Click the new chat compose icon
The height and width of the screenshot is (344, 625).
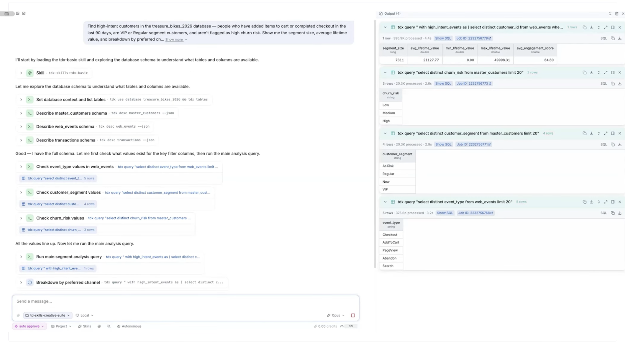[24, 13]
